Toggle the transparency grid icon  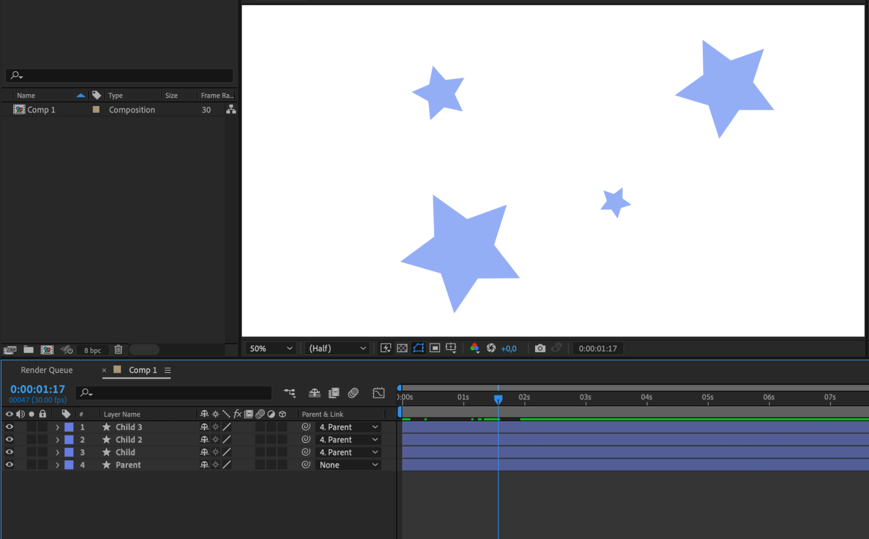pos(402,348)
